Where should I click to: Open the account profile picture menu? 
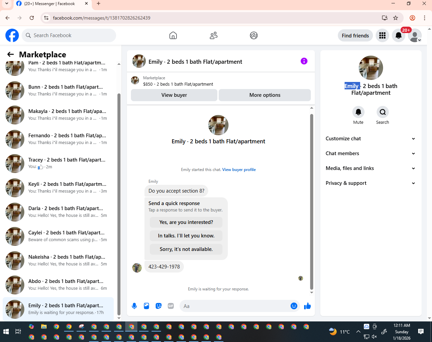click(415, 35)
